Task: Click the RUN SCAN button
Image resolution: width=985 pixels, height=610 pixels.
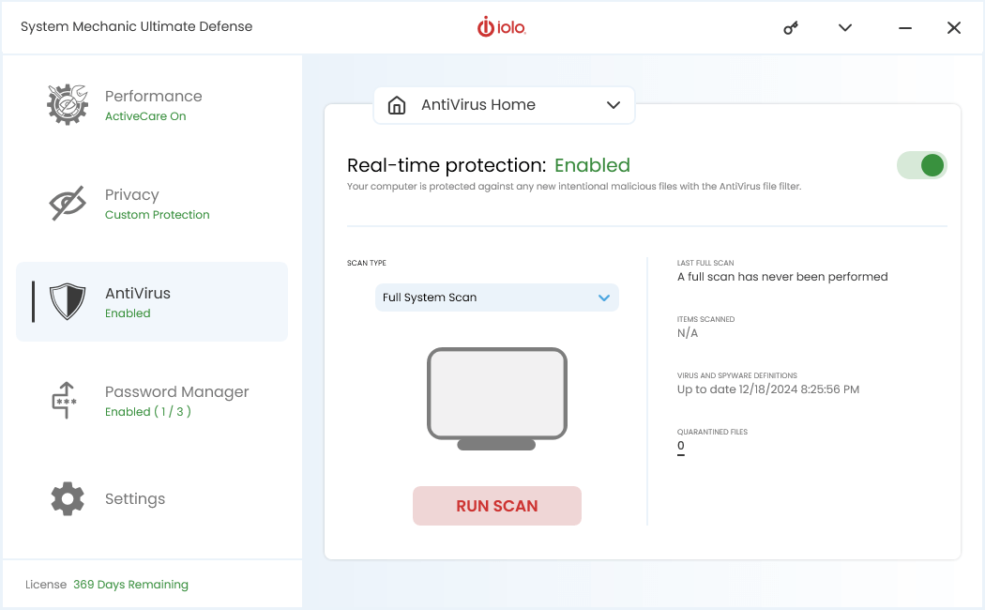Action: (x=497, y=506)
